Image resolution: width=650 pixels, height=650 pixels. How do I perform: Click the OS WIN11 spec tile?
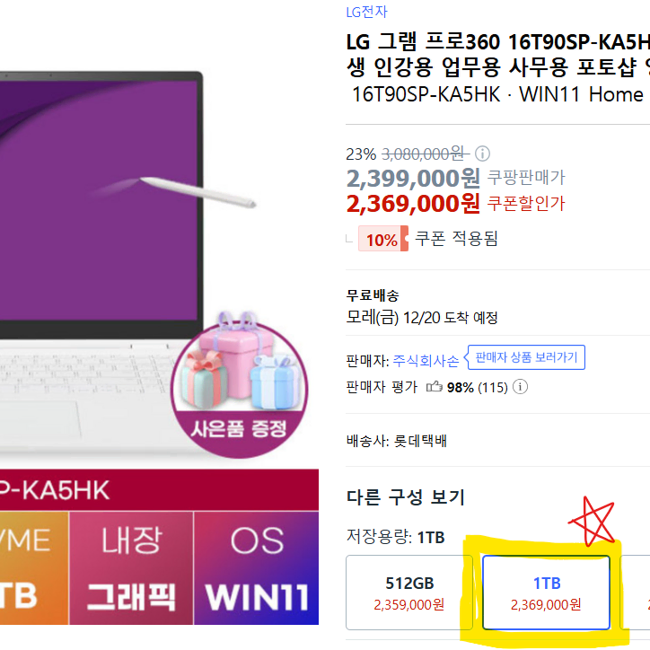point(256,568)
